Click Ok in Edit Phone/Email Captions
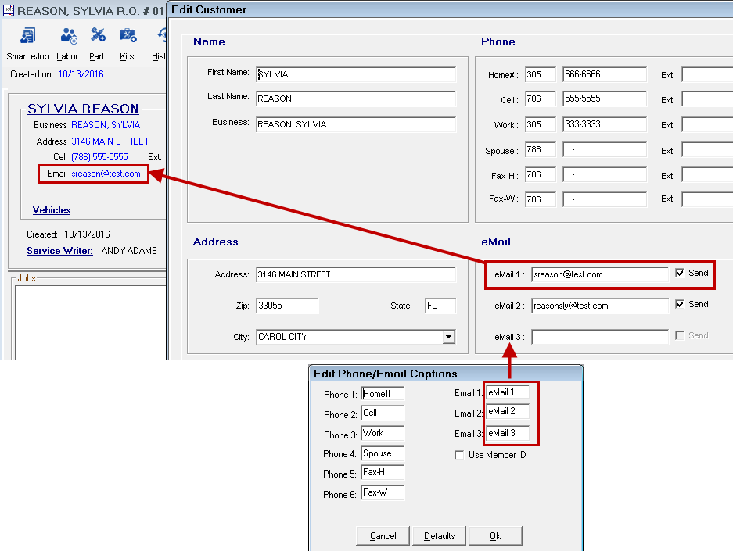Screen dimensions: 733x551 (495, 535)
